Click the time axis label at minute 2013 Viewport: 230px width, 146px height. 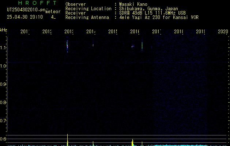[x=69, y=31]
